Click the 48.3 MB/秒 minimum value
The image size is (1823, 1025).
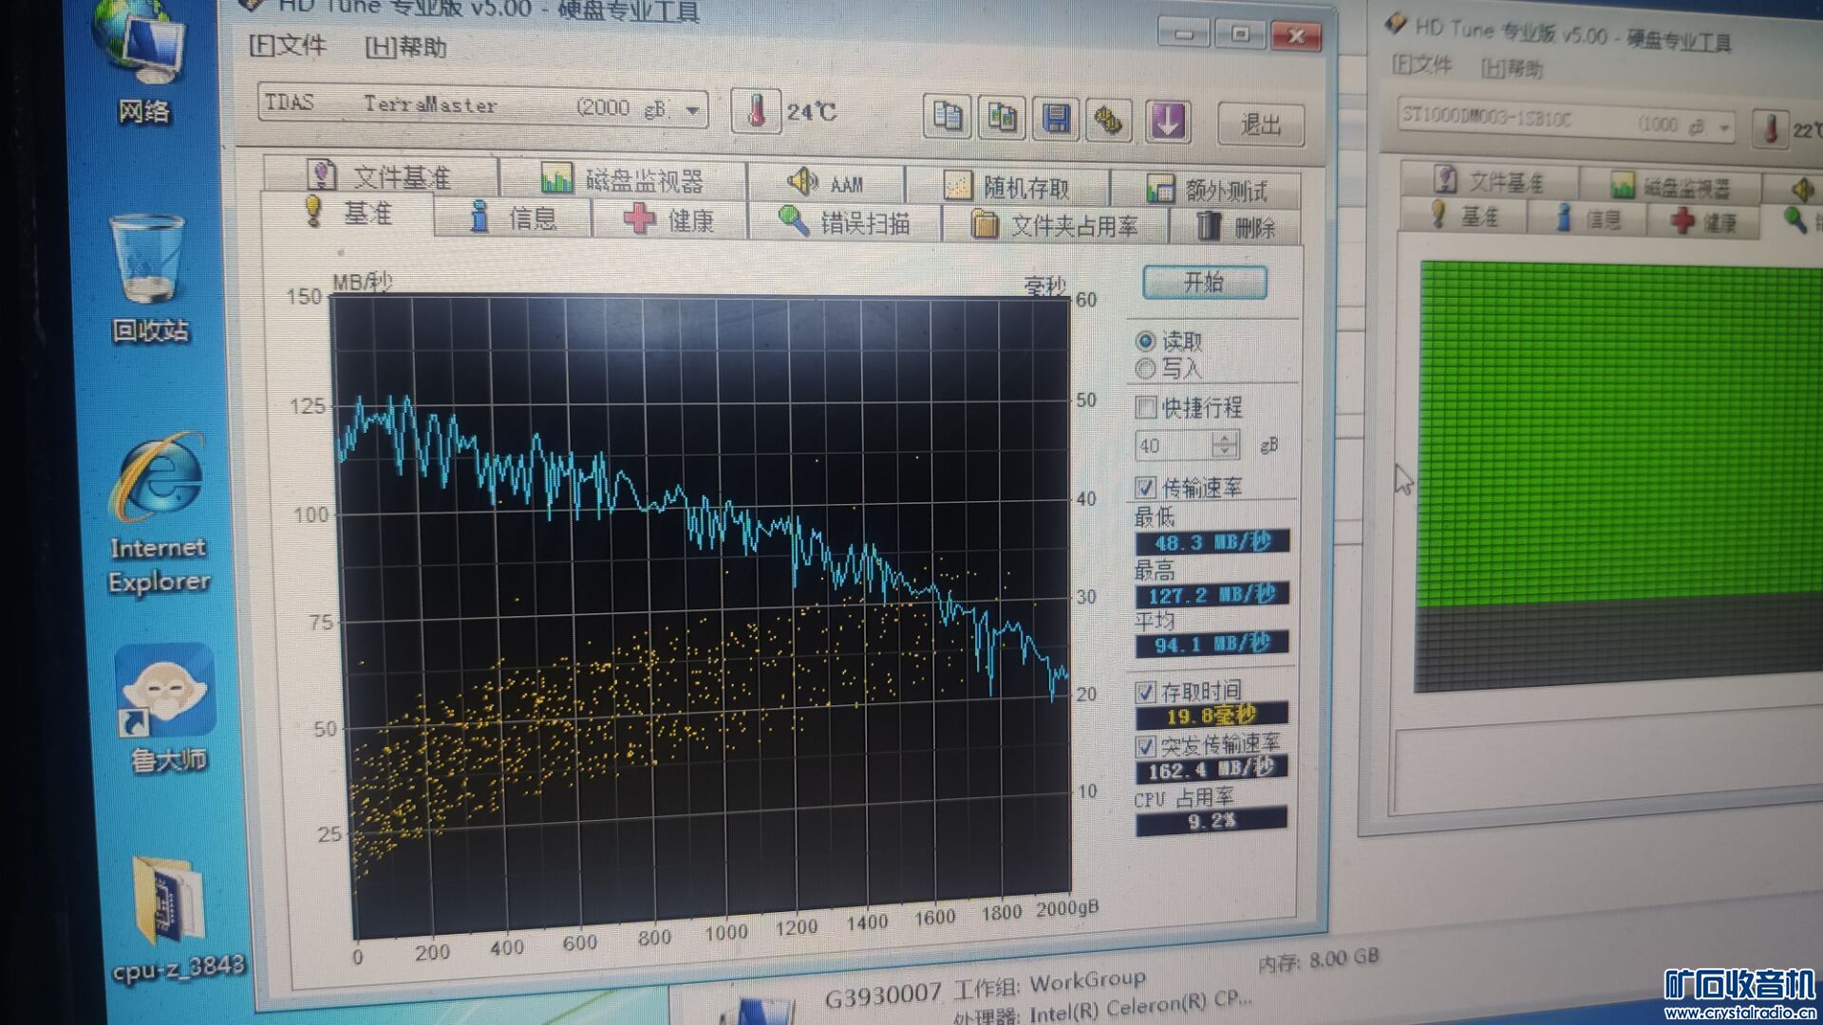coord(1212,542)
